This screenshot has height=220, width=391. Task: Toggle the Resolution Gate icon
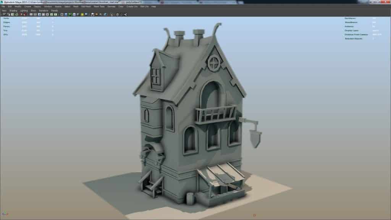39,15
